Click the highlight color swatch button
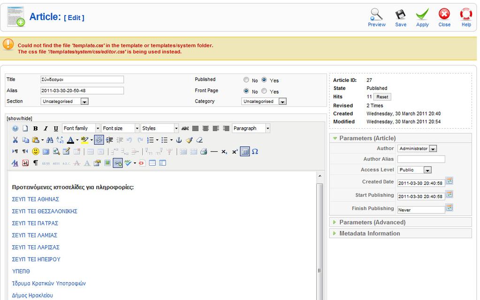Image resolution: width=480 pixels, height=300 pixels. click(84, 140)
